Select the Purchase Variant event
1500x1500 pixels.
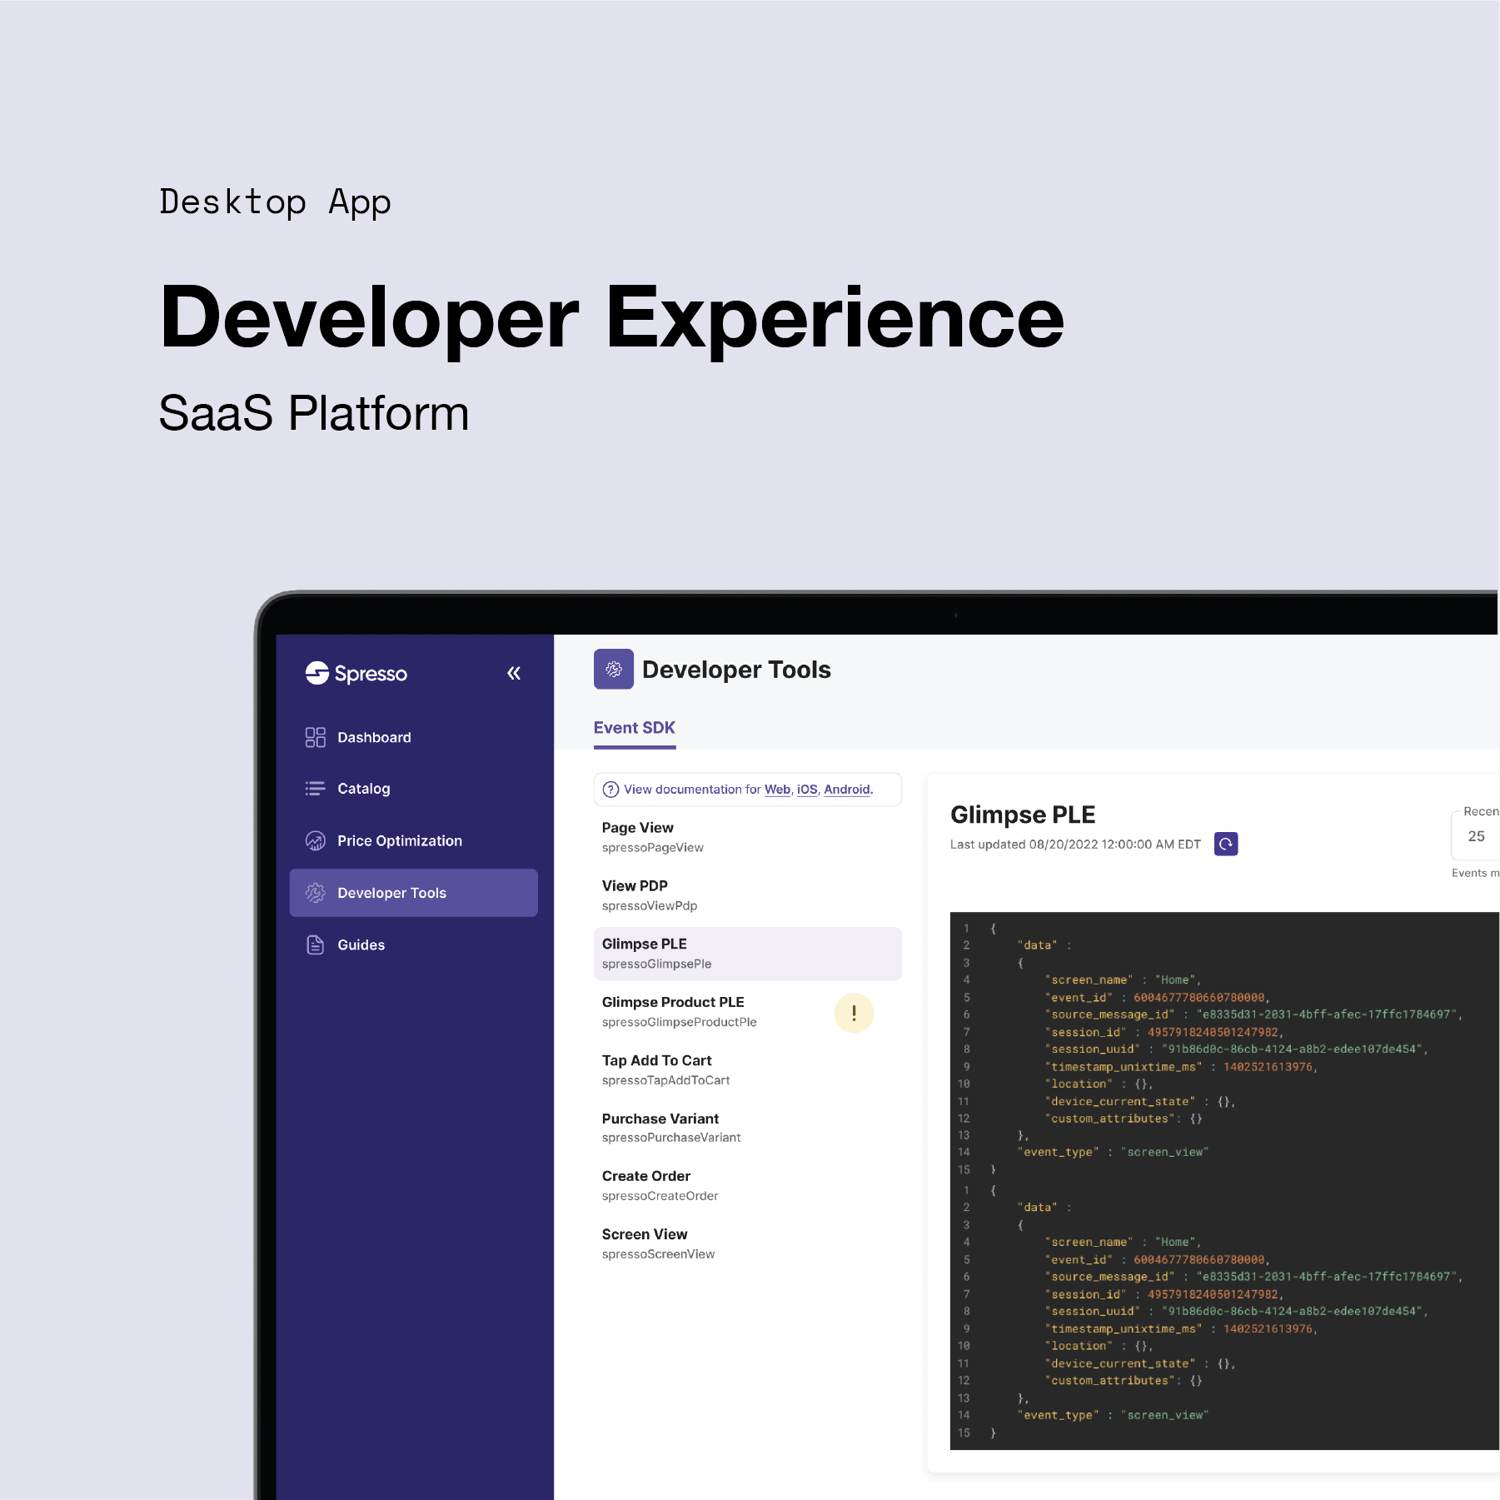[x=748, y=1128]
